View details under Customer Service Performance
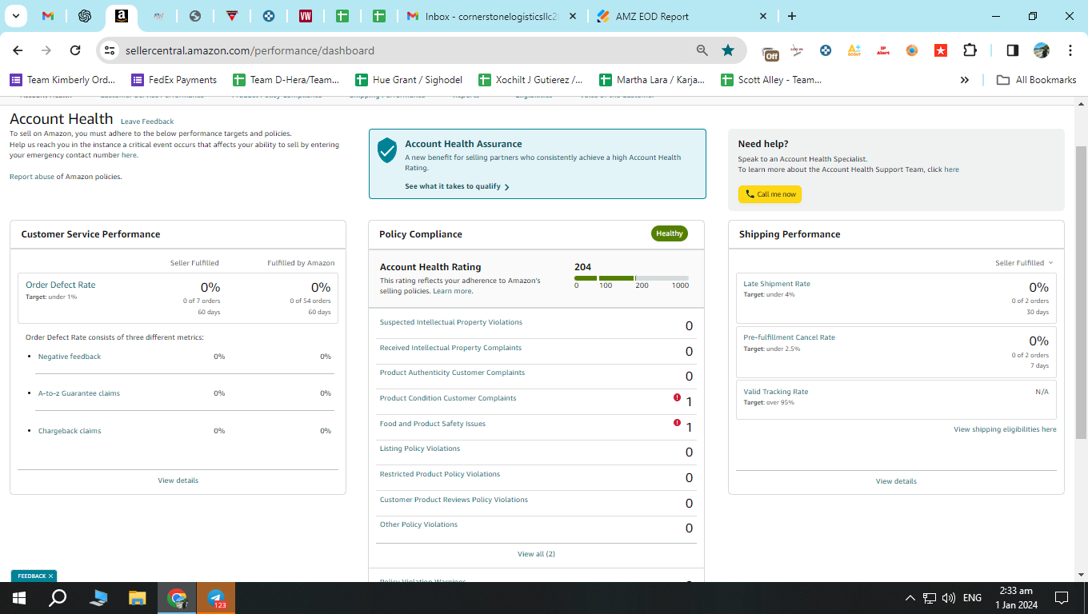The image size is (1088, 614). click(x=178, y=480)
